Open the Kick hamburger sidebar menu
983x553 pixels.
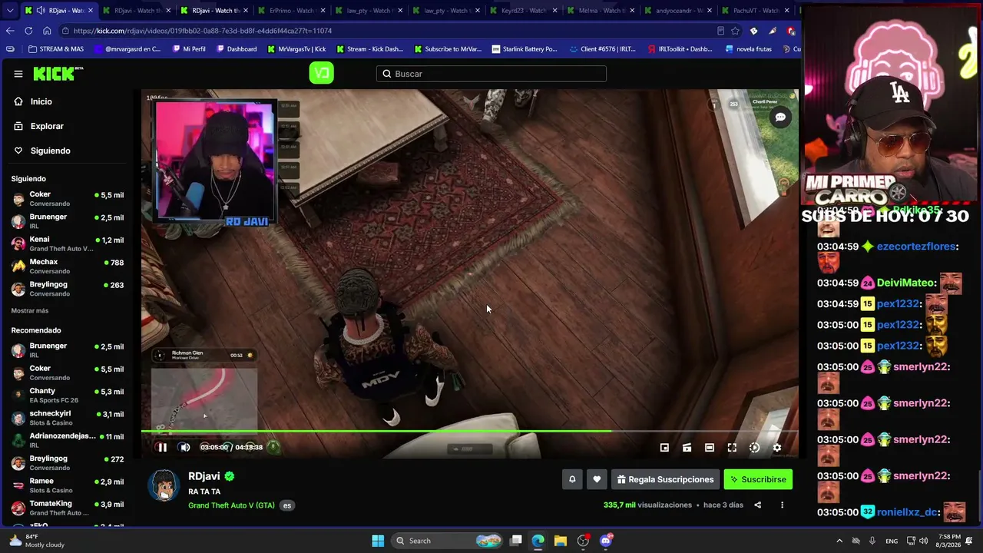[x=18, y=74]
